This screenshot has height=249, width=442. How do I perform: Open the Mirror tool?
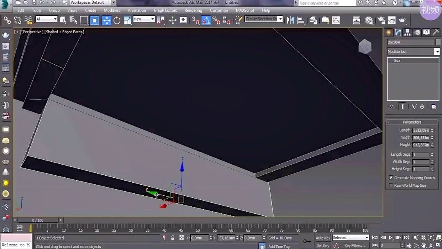291,20
